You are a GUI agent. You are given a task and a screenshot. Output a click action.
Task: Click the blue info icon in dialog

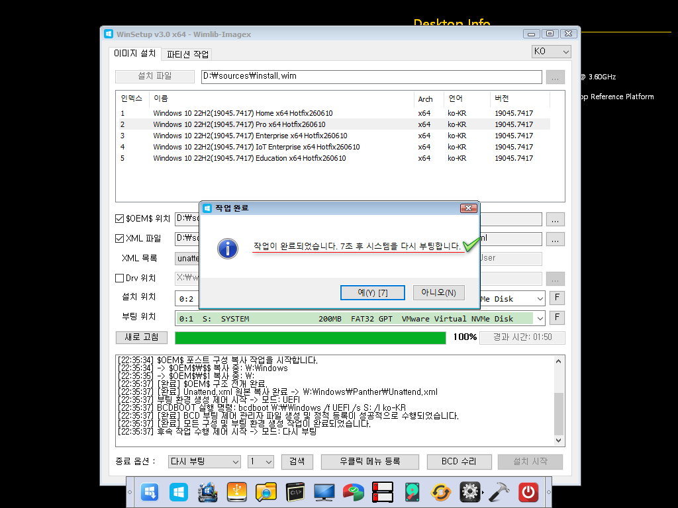(x=228, y=249)
